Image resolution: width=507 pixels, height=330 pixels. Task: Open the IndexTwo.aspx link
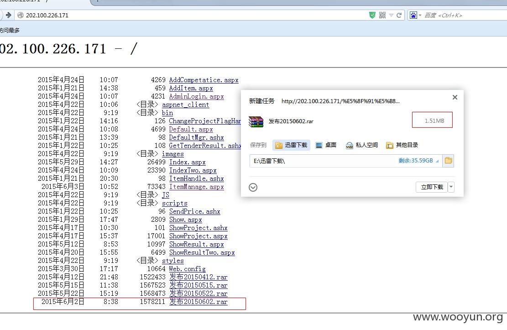click(x=193, y=170)
